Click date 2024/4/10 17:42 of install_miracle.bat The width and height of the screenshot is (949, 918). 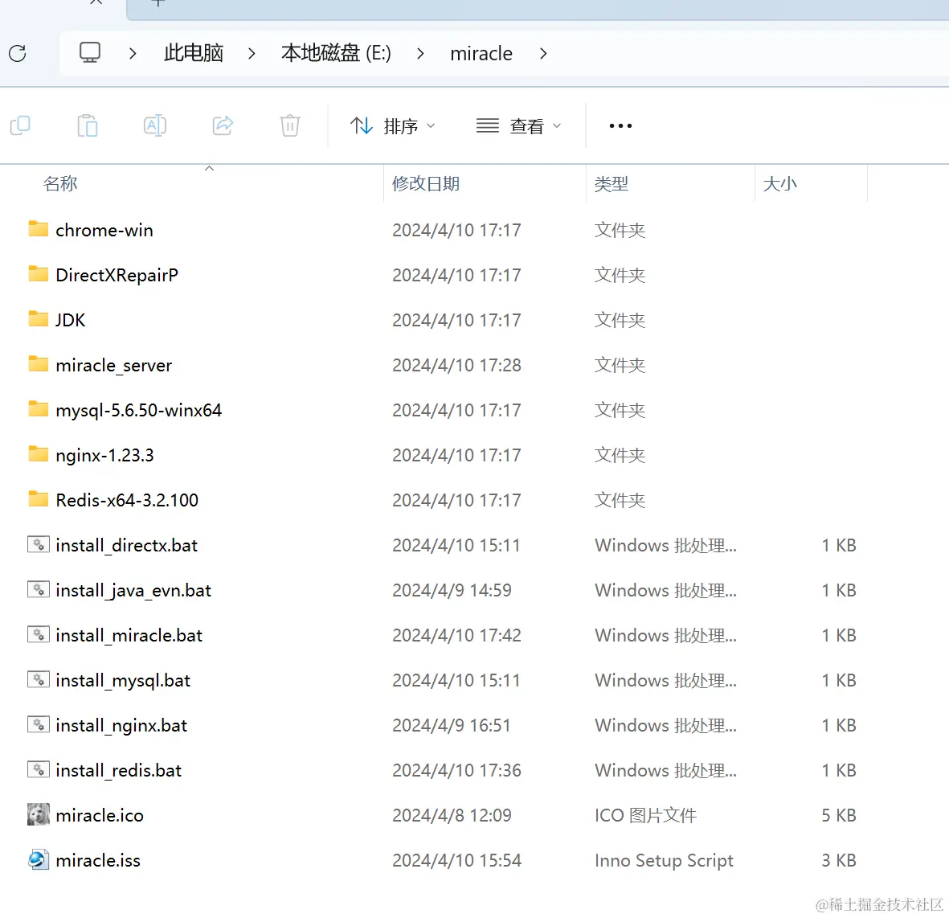click(456, 635)
